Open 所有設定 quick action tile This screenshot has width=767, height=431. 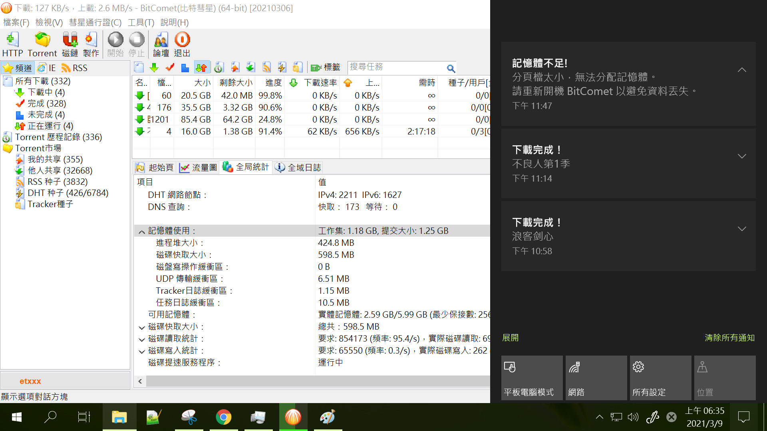(660, 378)
